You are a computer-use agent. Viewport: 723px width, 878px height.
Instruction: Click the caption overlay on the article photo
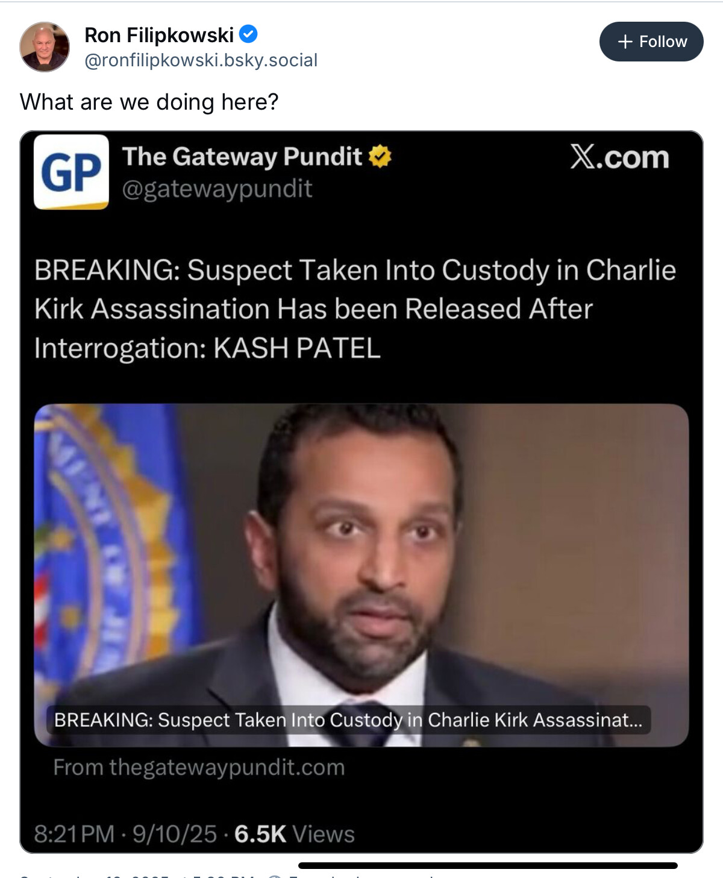click(348, 720)
